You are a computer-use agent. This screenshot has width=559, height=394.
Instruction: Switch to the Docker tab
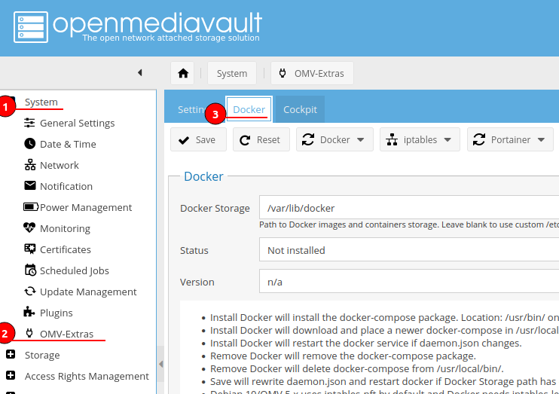(x=249, y=109)
